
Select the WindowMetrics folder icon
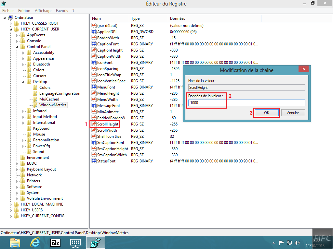click(35, 105)
